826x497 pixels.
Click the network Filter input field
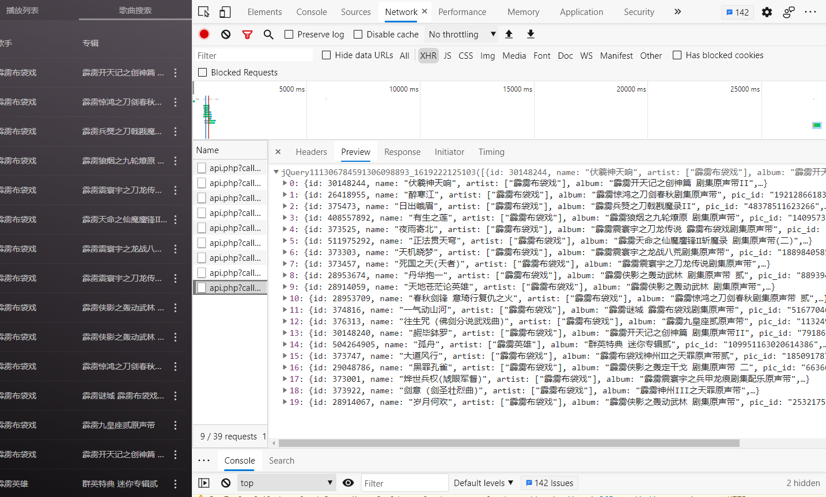pyautogui.click(x=254, y=55)
